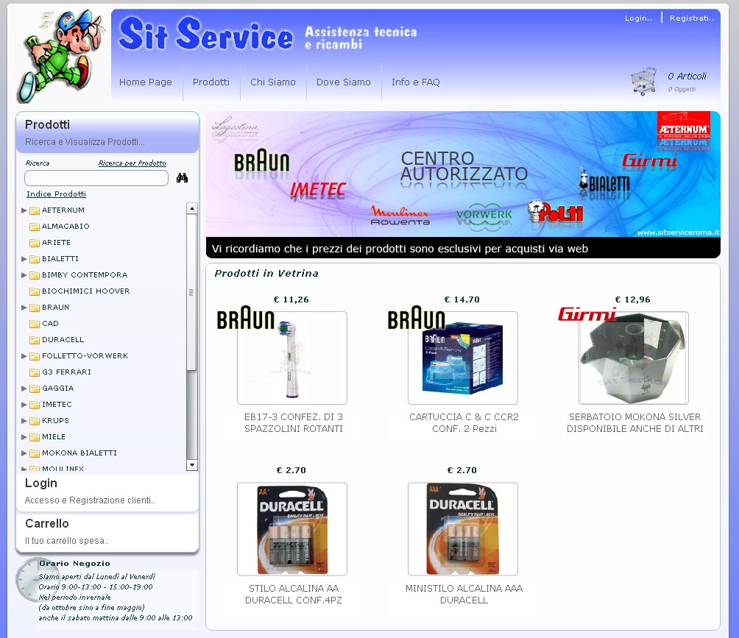The height and width of the screenshot is (638, 739).
Task: Expand the IMETEC category arrow
Action: pyautogui.click(x=24, y=405)
